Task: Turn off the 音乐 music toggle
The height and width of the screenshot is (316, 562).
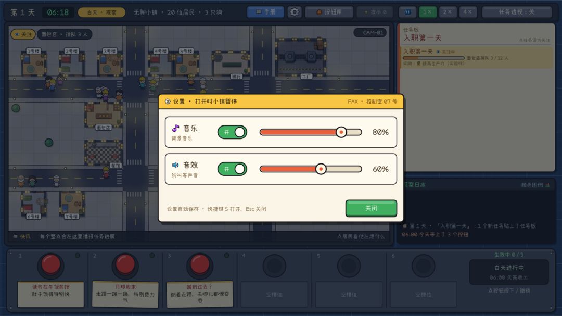Action: (x=232, y=132)
